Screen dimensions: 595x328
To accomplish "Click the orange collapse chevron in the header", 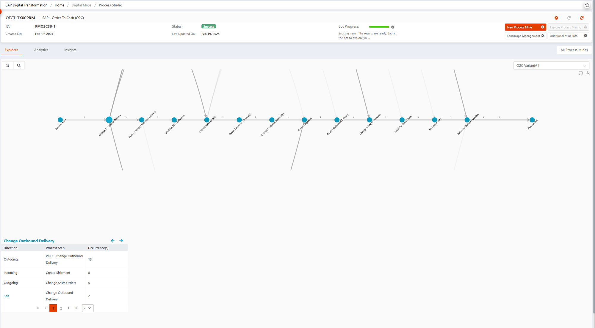I will [x=557, y=18].
